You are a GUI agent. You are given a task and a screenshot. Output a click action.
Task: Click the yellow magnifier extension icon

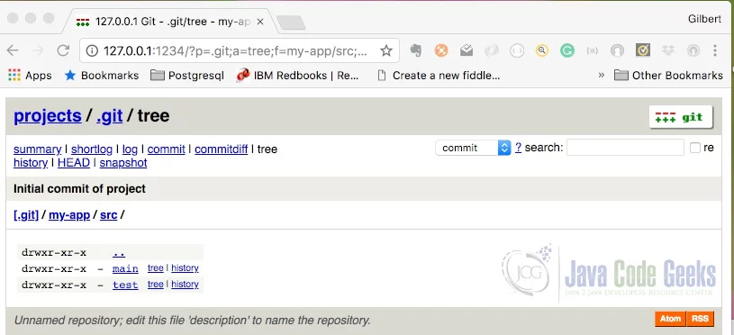coord(542,50)
